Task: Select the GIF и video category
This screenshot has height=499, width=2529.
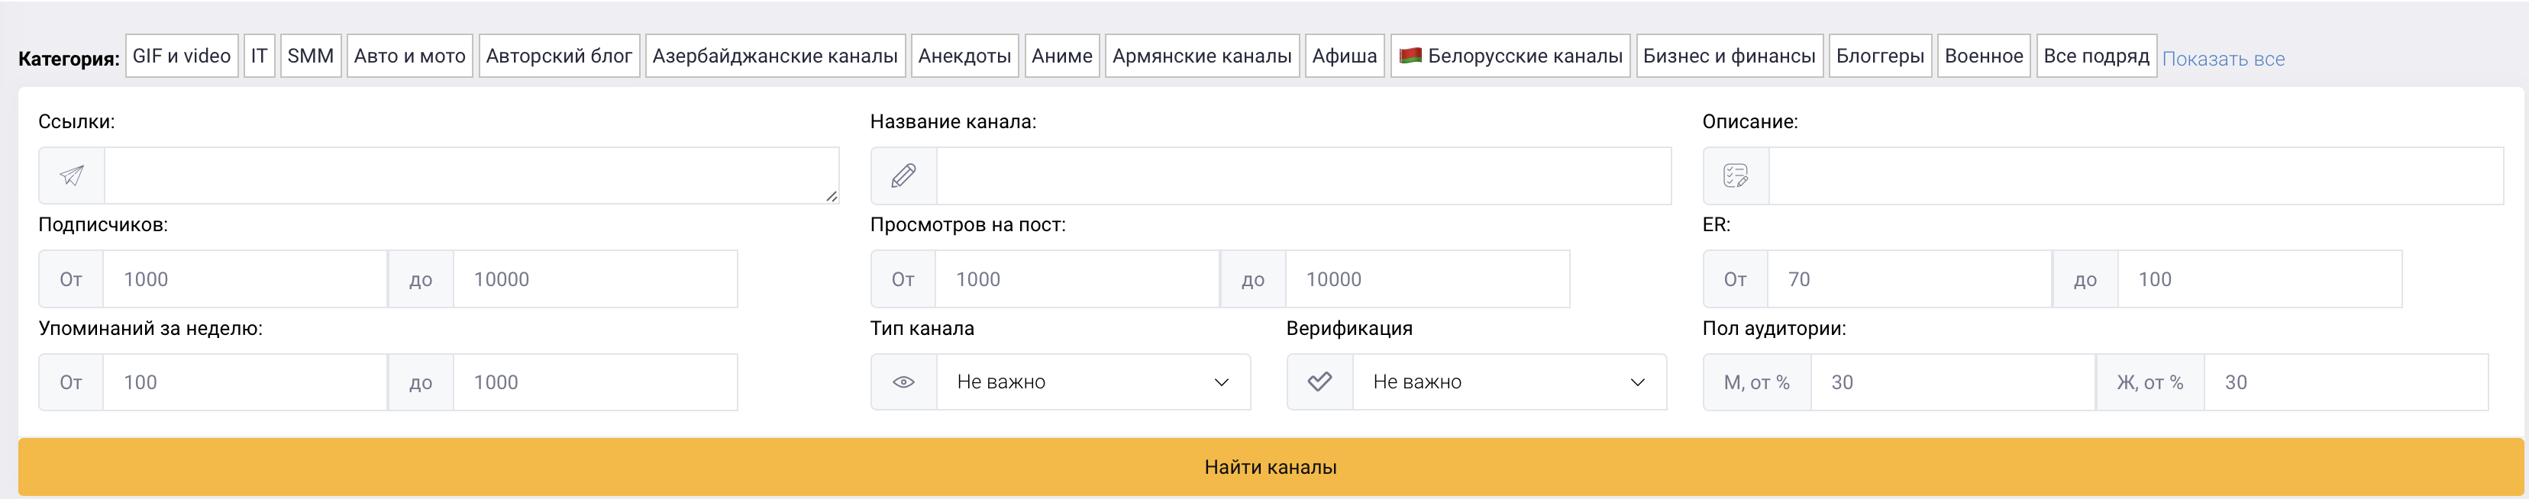Action: point(182,56)
